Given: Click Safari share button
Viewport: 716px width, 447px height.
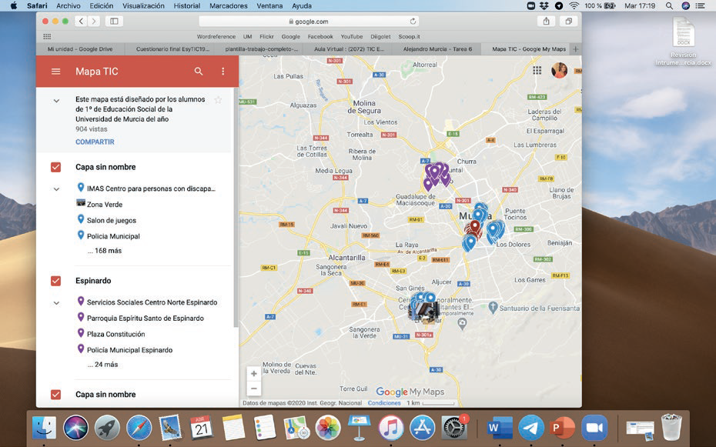Looking at the screenshot, I should coord(546,21).
